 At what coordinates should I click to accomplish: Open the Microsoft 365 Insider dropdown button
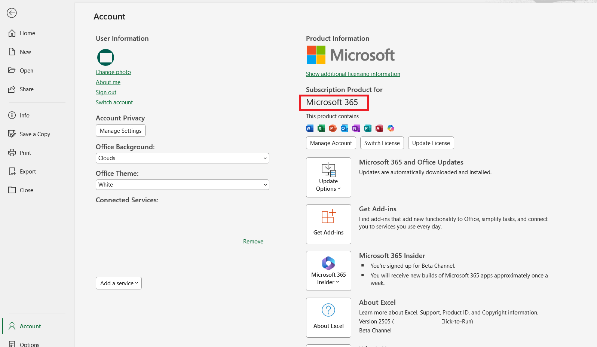328,271
